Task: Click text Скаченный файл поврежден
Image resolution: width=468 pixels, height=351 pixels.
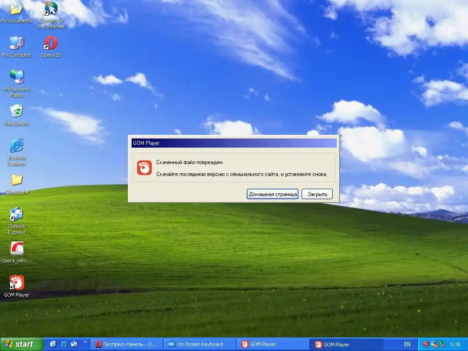Action: [x=190, y=162]
